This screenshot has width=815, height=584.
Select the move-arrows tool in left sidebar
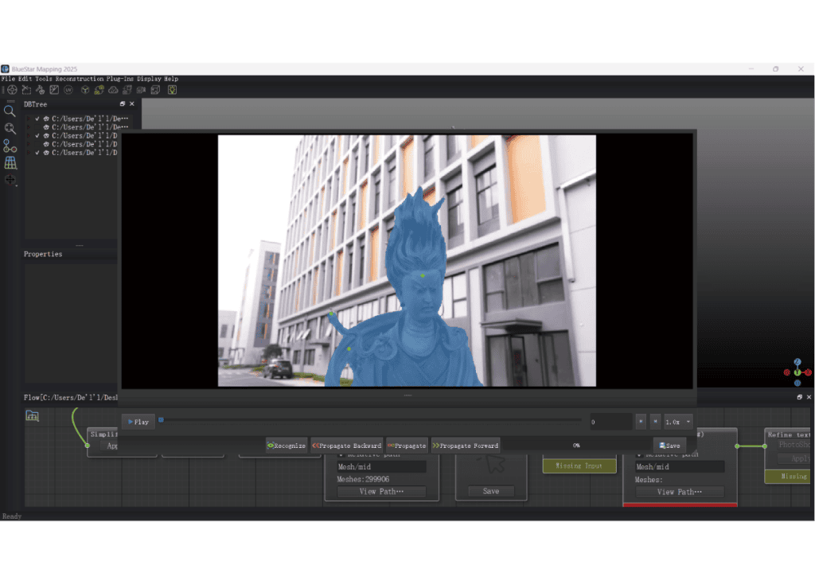[x=10, y=179]
